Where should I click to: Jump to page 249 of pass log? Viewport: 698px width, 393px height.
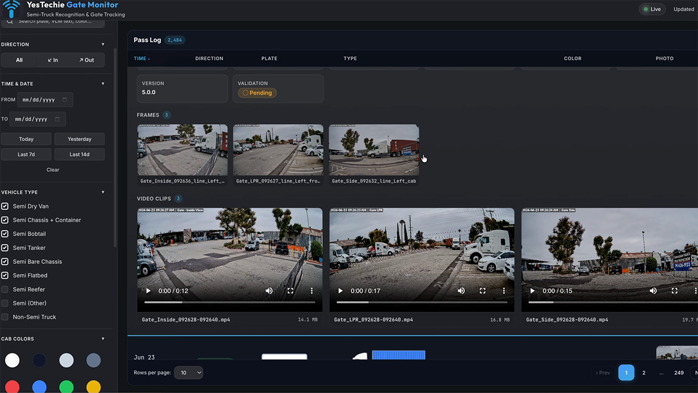coord(679,373)
